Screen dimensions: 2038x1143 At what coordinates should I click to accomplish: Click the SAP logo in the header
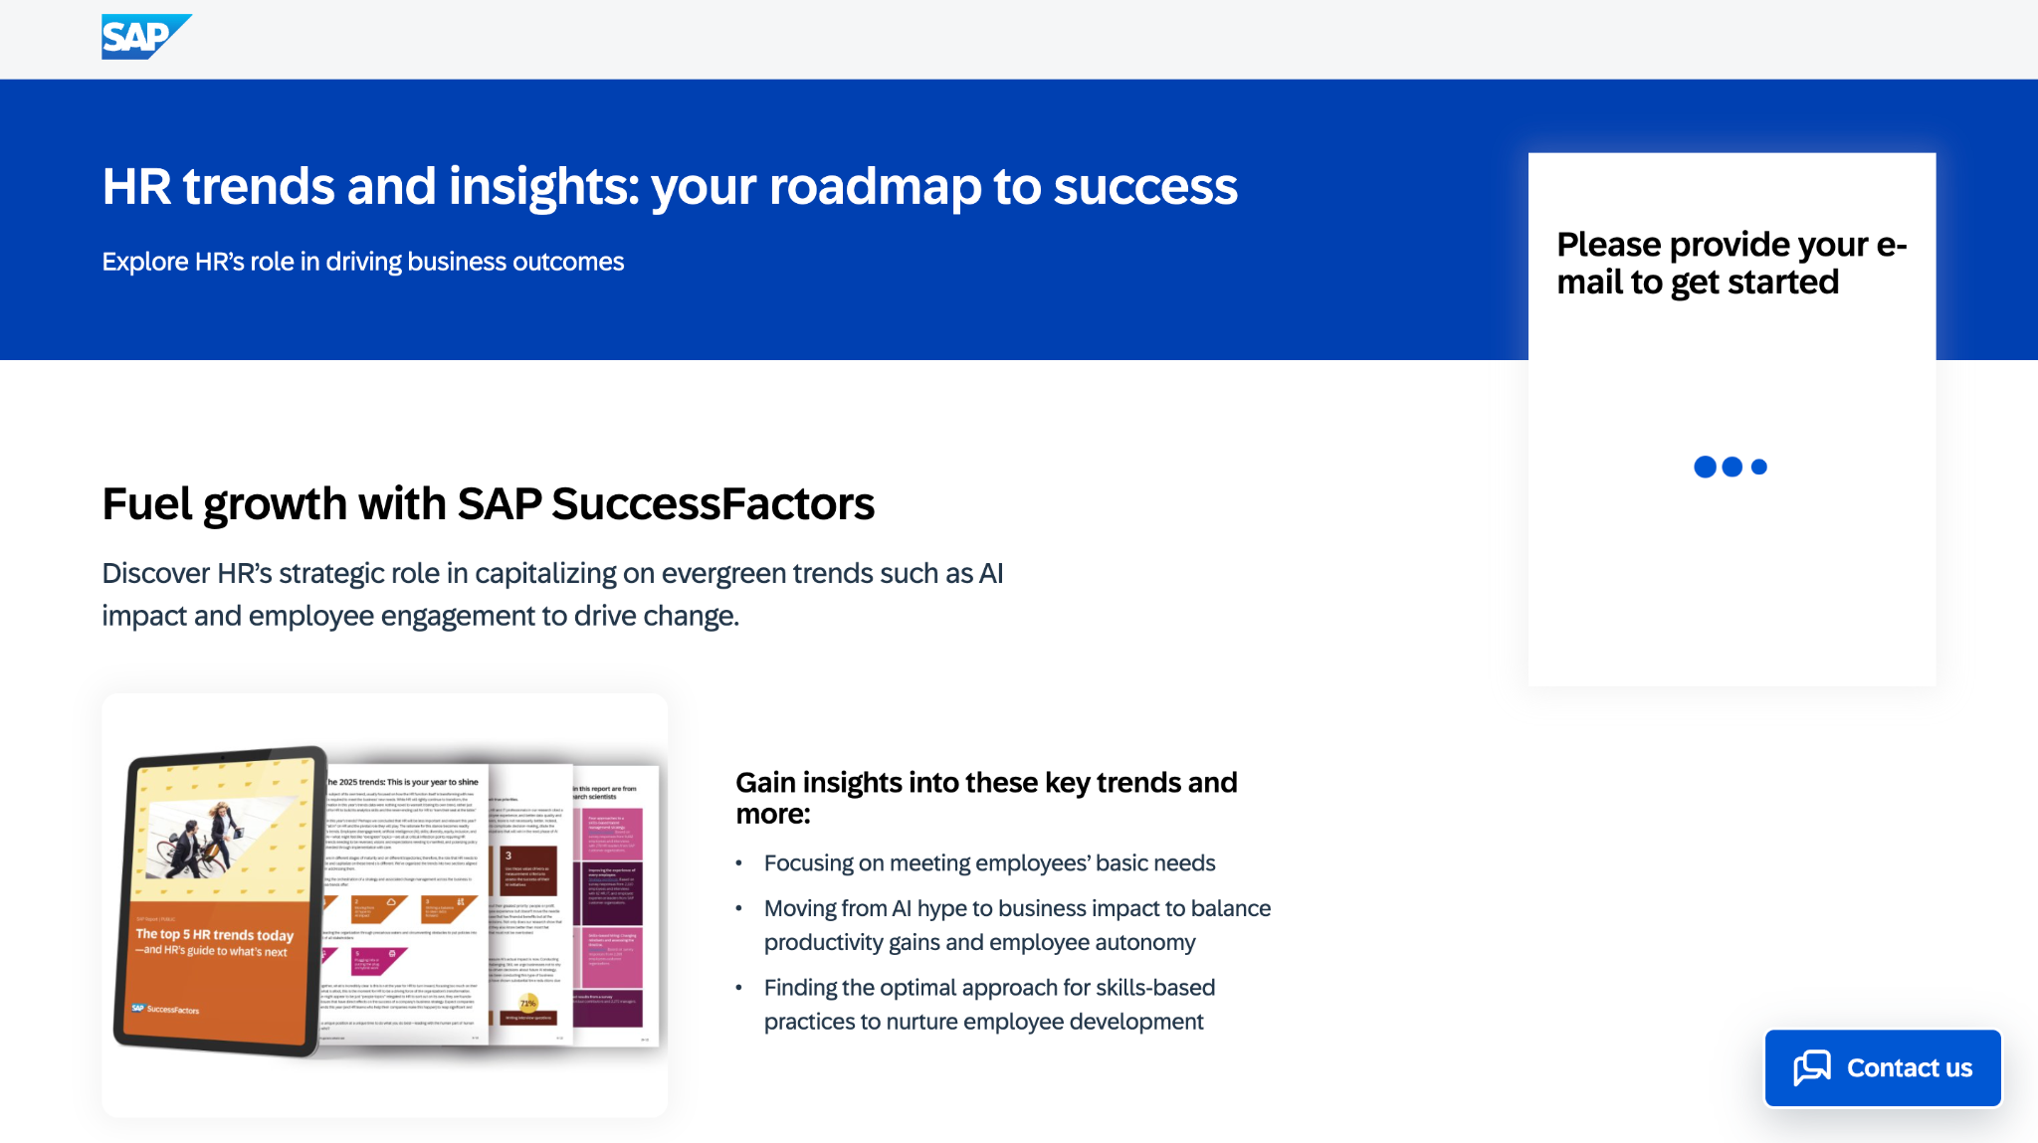tap(145, 36)
